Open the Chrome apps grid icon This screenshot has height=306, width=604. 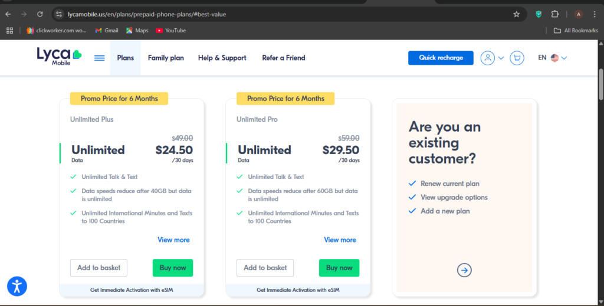tap(9, 31)
